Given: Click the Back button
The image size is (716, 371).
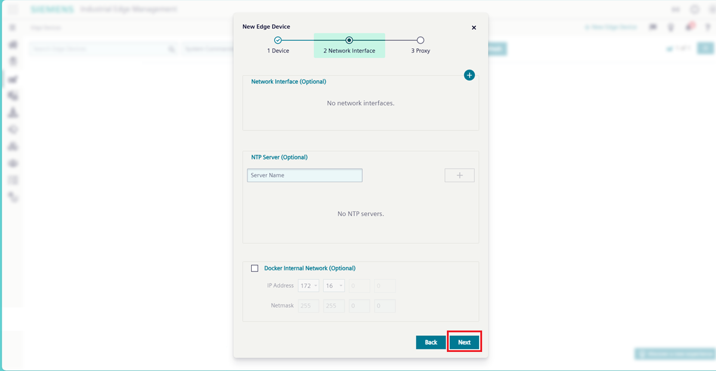Looking at the screenshot, I should click(x=431, y=342).
